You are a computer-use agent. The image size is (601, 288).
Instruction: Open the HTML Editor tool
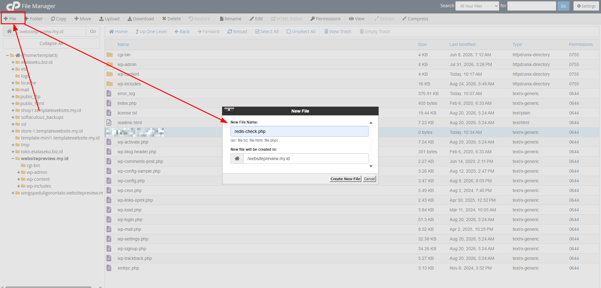pos(287,19)
